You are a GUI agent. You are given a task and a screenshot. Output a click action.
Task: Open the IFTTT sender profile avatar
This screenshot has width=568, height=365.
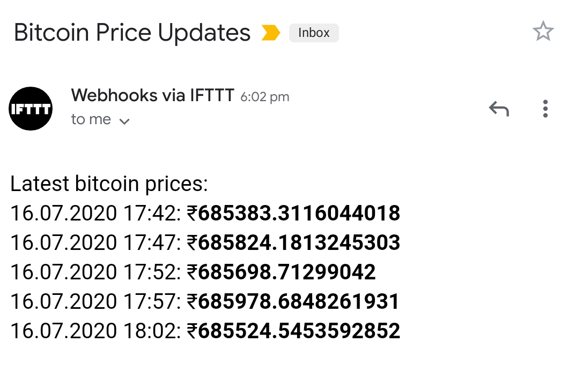(x=31, y=109)
